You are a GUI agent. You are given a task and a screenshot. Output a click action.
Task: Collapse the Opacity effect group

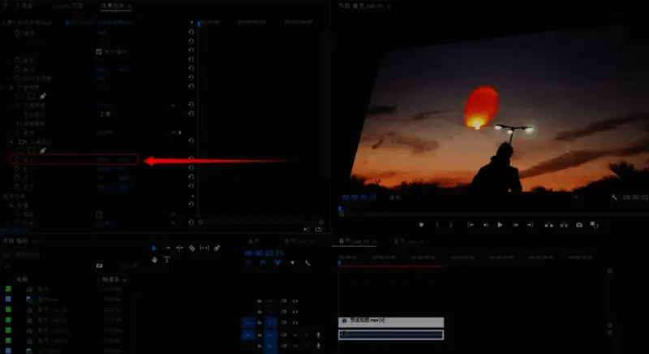pyautogui.click(x=4, y=88)
